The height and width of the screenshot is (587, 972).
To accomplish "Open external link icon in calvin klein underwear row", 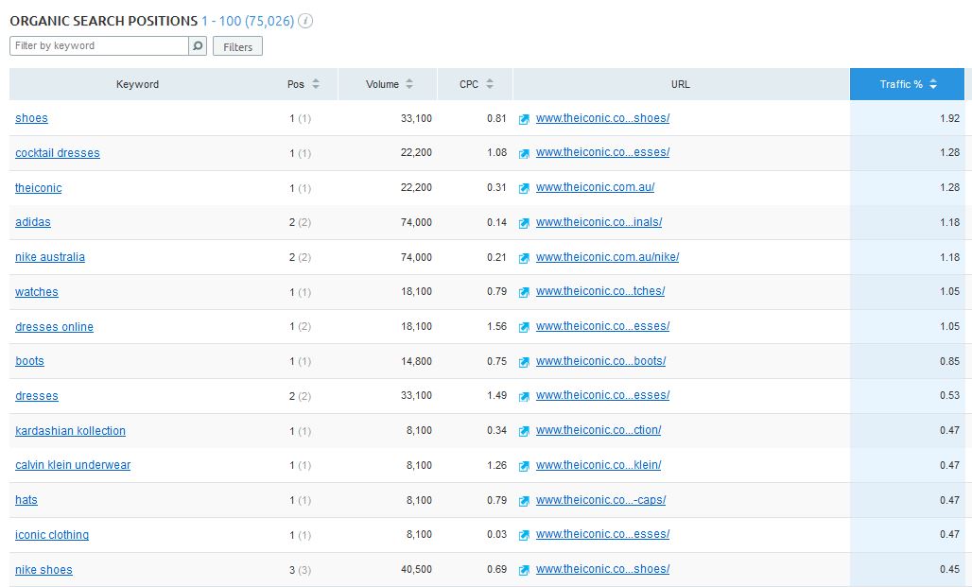I will [x=524, y=466].
